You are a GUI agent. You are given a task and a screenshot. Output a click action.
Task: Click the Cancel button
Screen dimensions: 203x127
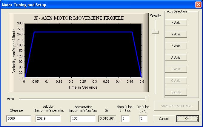click(164, 119)
